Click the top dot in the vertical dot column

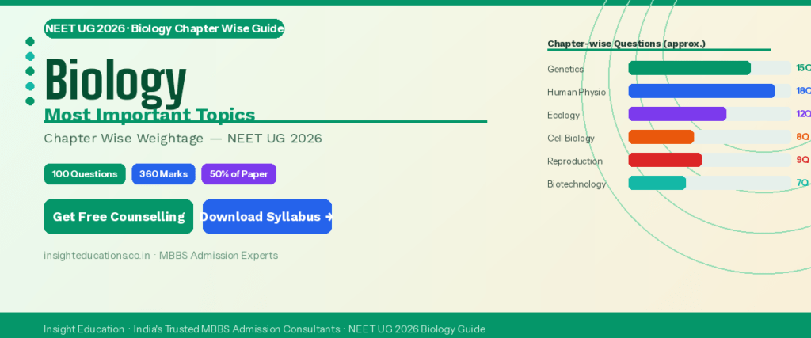pos(30,41)
